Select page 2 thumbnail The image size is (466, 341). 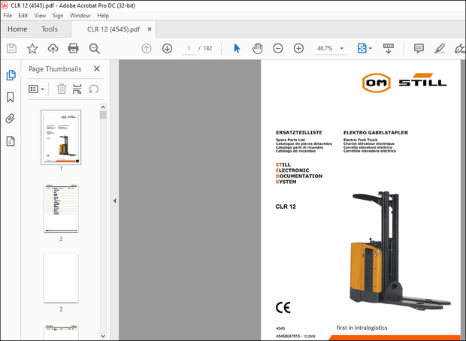(61, 208)
